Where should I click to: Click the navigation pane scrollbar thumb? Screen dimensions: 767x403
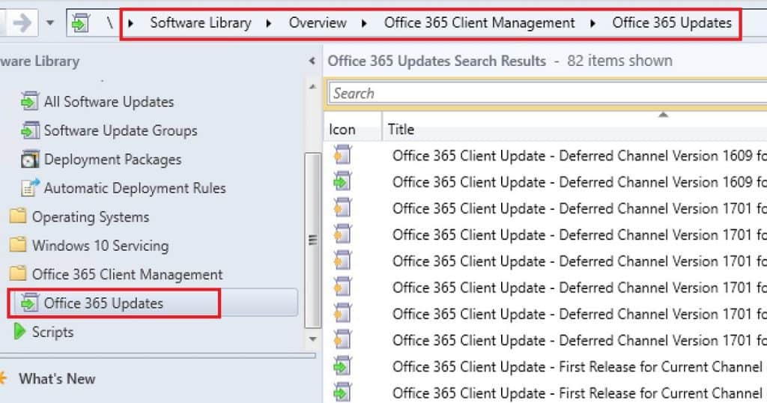pyautogui.click(x=312, y=240)
